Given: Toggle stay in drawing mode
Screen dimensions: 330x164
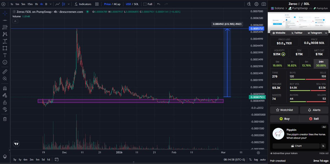Looking at the screenshot, I should tap(5, 95).
